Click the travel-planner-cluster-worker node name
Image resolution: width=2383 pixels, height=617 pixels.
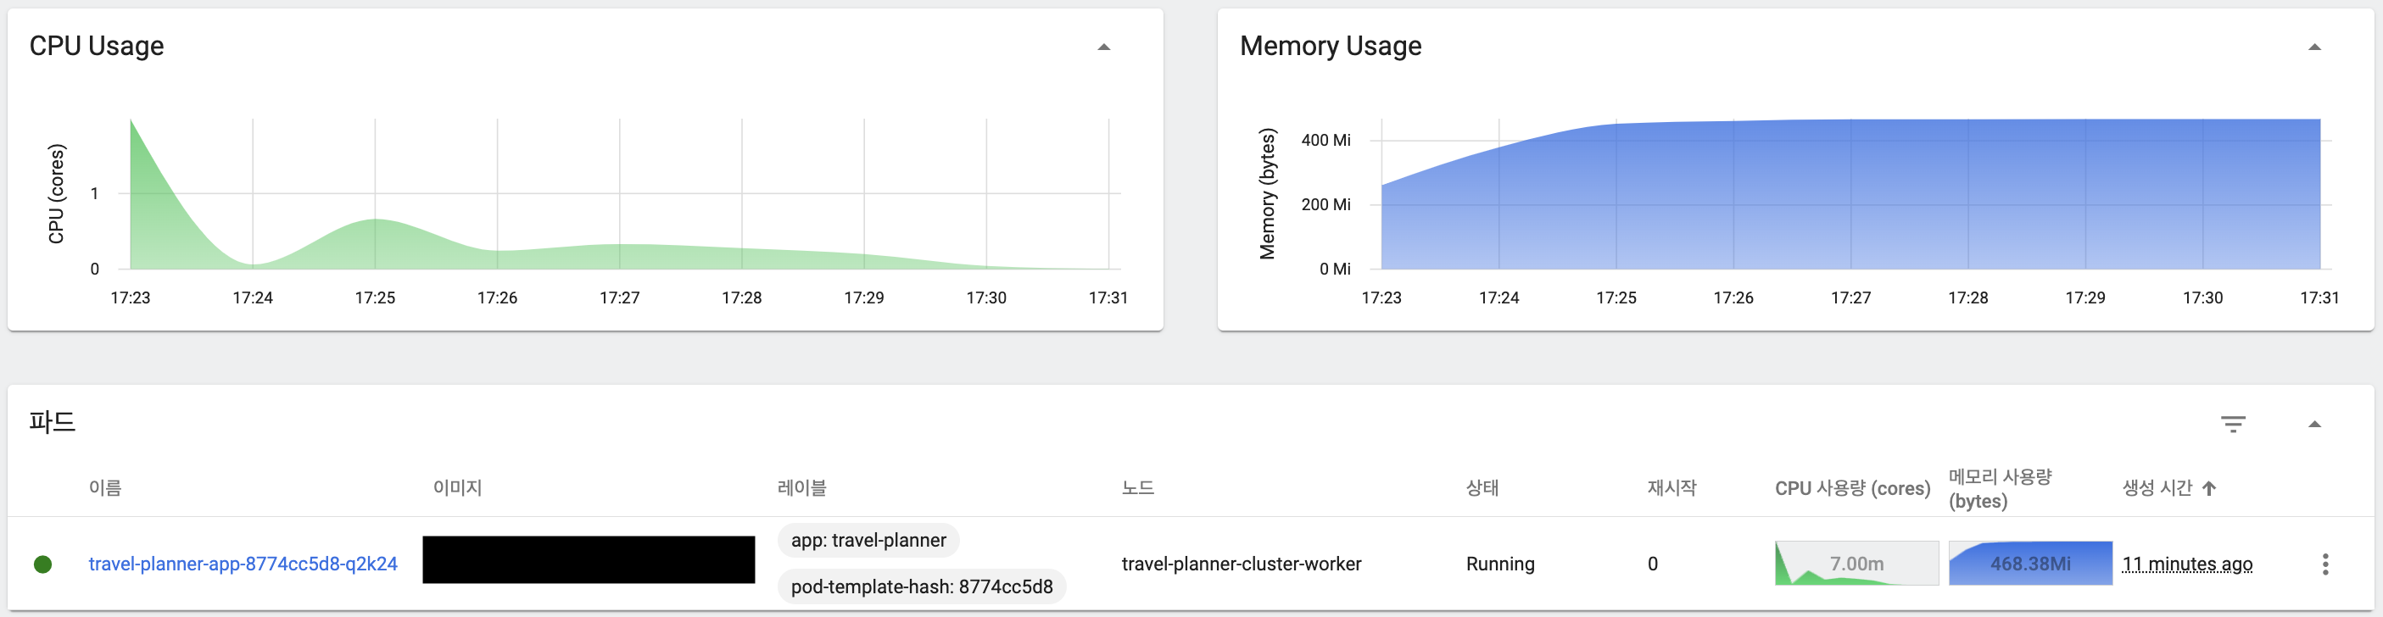(x=1241, y=564)
